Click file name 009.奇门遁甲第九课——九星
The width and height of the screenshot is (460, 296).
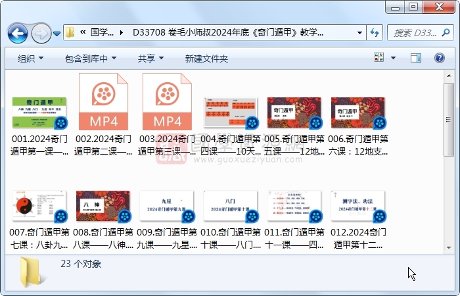pos(167,238)
